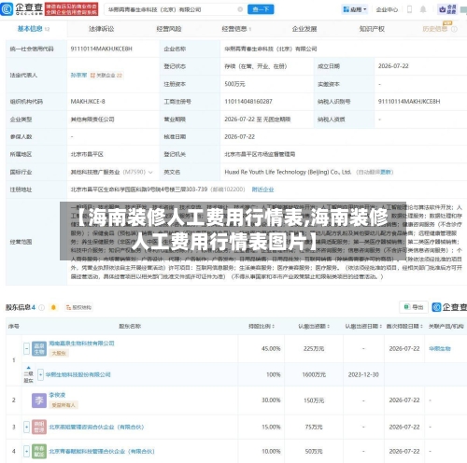The image size is (467, 463).
Task: Click the purple 李 avatar
Action: tap(39, 400)
